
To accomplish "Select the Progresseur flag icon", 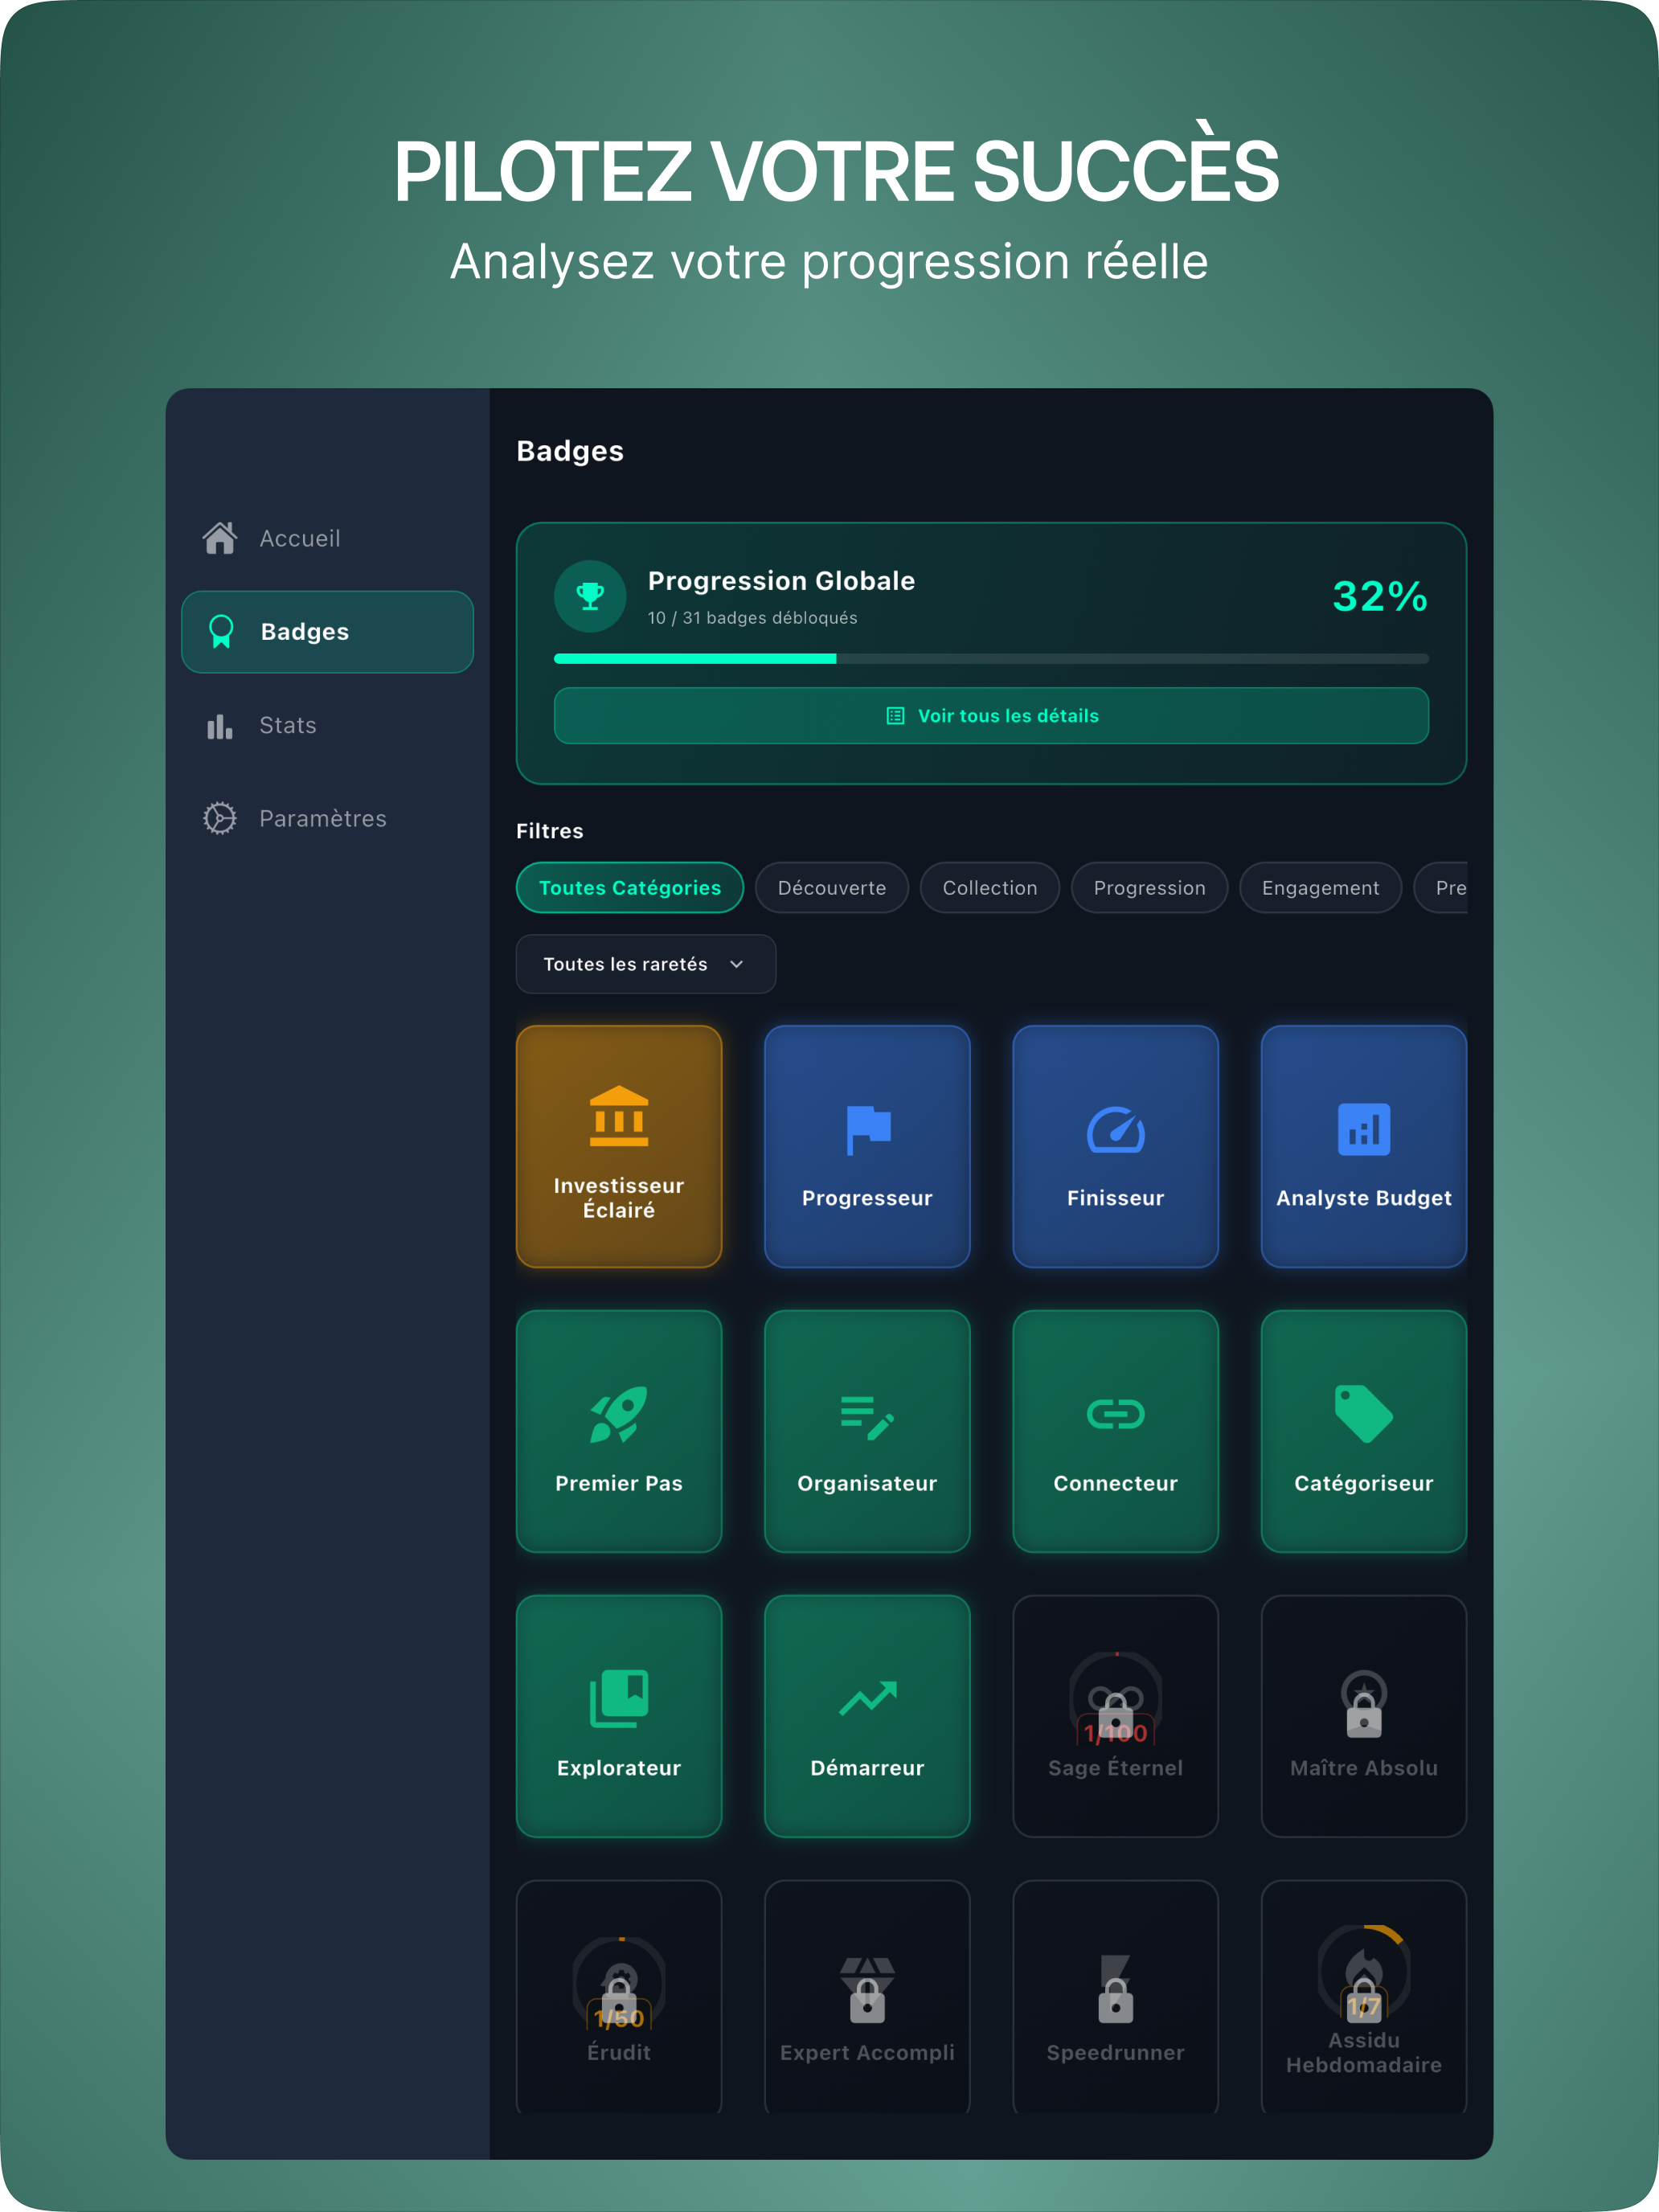I will (868, 1130).
